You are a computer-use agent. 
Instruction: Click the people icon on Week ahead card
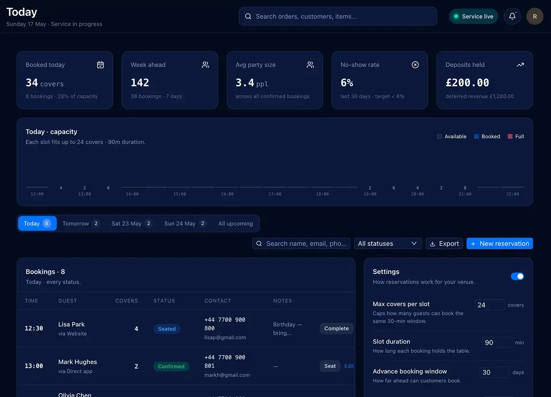click(206, 65)
